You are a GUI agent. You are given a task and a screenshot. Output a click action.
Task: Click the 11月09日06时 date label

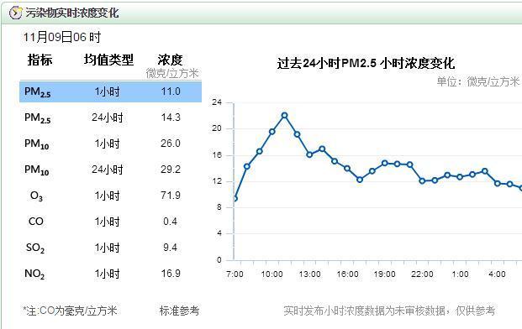[62, 37]
